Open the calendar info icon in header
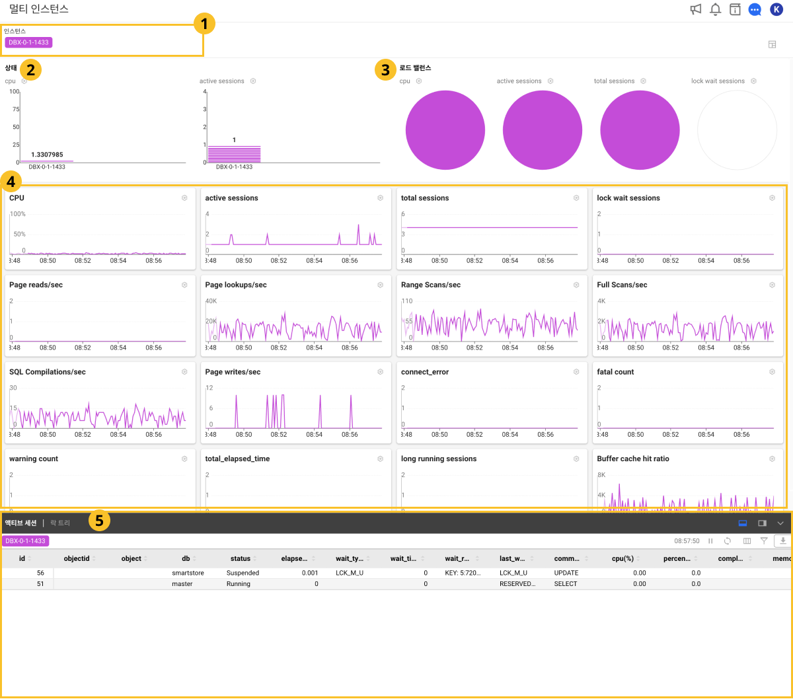The width and height of the screenshot is (793, 699). 735,9
